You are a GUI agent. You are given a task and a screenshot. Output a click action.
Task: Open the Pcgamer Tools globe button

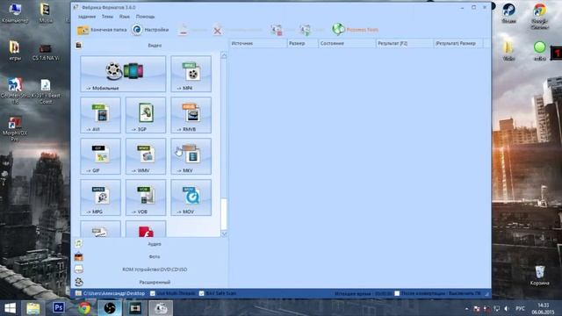(x=355, y=30)
